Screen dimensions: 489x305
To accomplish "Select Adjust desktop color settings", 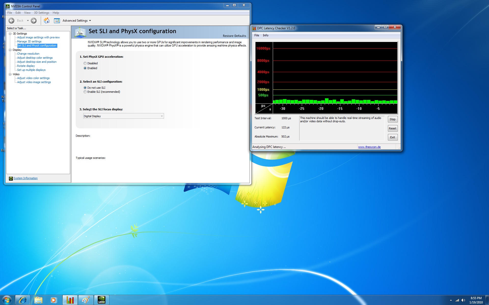I will (35, 58).
